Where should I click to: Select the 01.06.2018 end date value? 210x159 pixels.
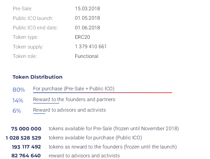point(87,28)
